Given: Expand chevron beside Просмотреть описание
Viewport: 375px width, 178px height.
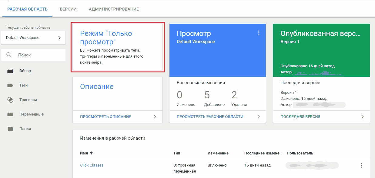Looking at the screenshot, I should tap(155, 117).
